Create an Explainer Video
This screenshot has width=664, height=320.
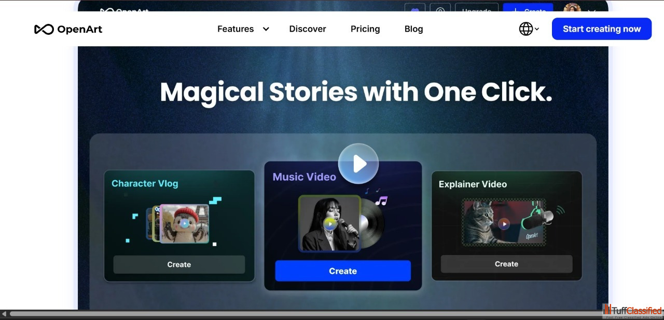point(506,264)
